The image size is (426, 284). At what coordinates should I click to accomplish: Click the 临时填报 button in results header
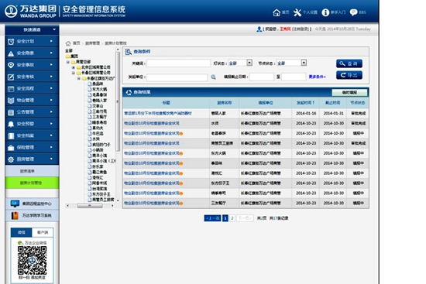pos(349,93)
